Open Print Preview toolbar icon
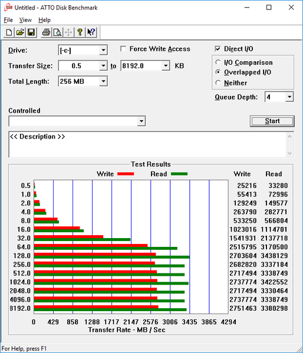Viewport: 303px width, 353px height. click(57, 32)
